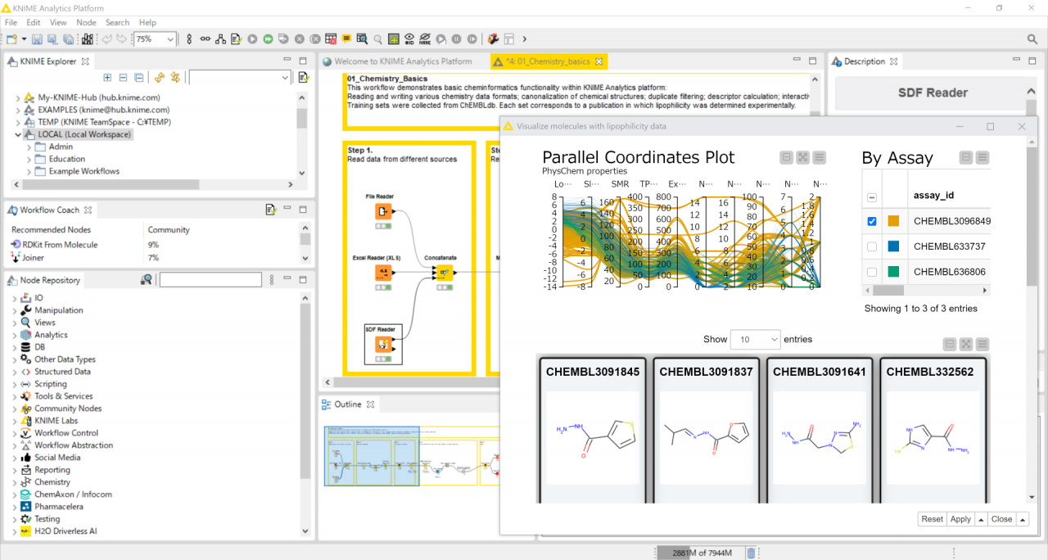The height and width of the screenshot is (560, 1048).
Task: Click the Open first view magnifier icon
Action: click(x=377, y=38)
